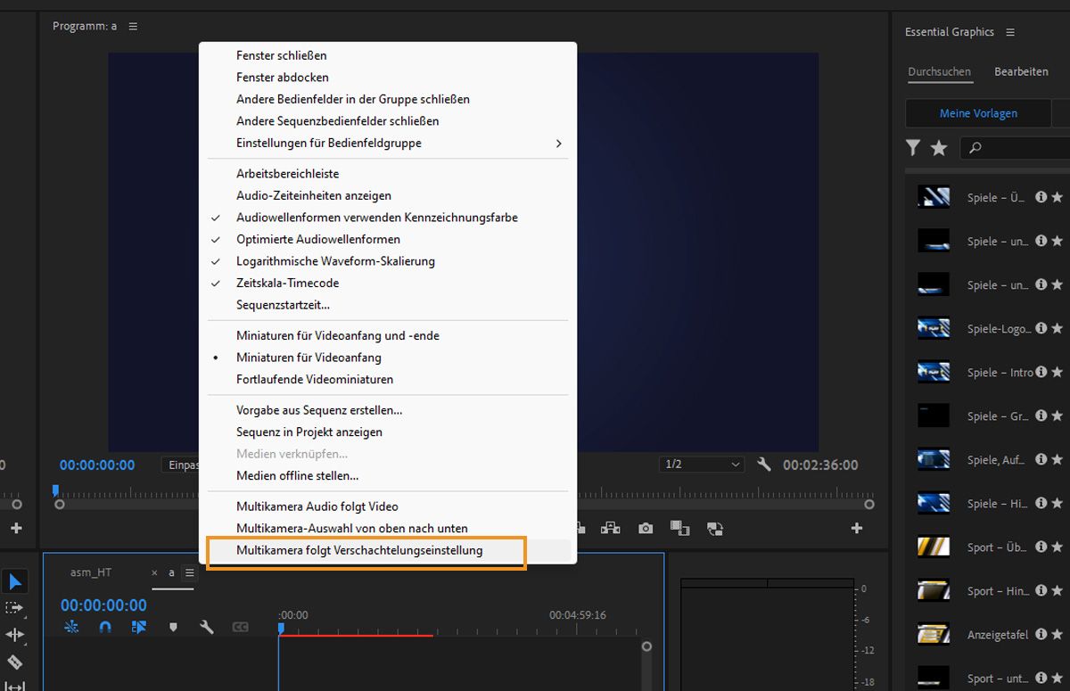Show info for Anzeigetafel template
The image size is (1070, 691).
1041,635
